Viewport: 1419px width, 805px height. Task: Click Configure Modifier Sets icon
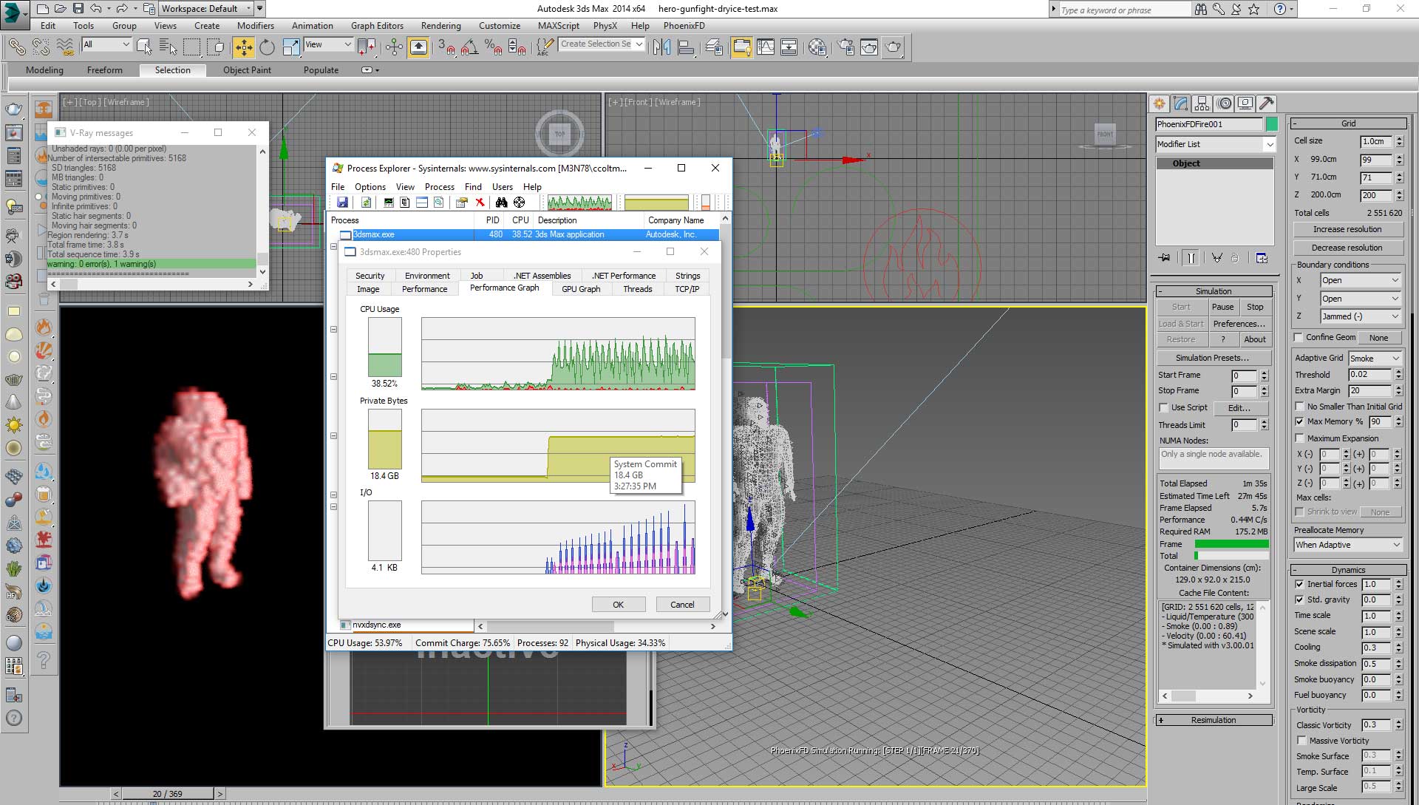1262,258
